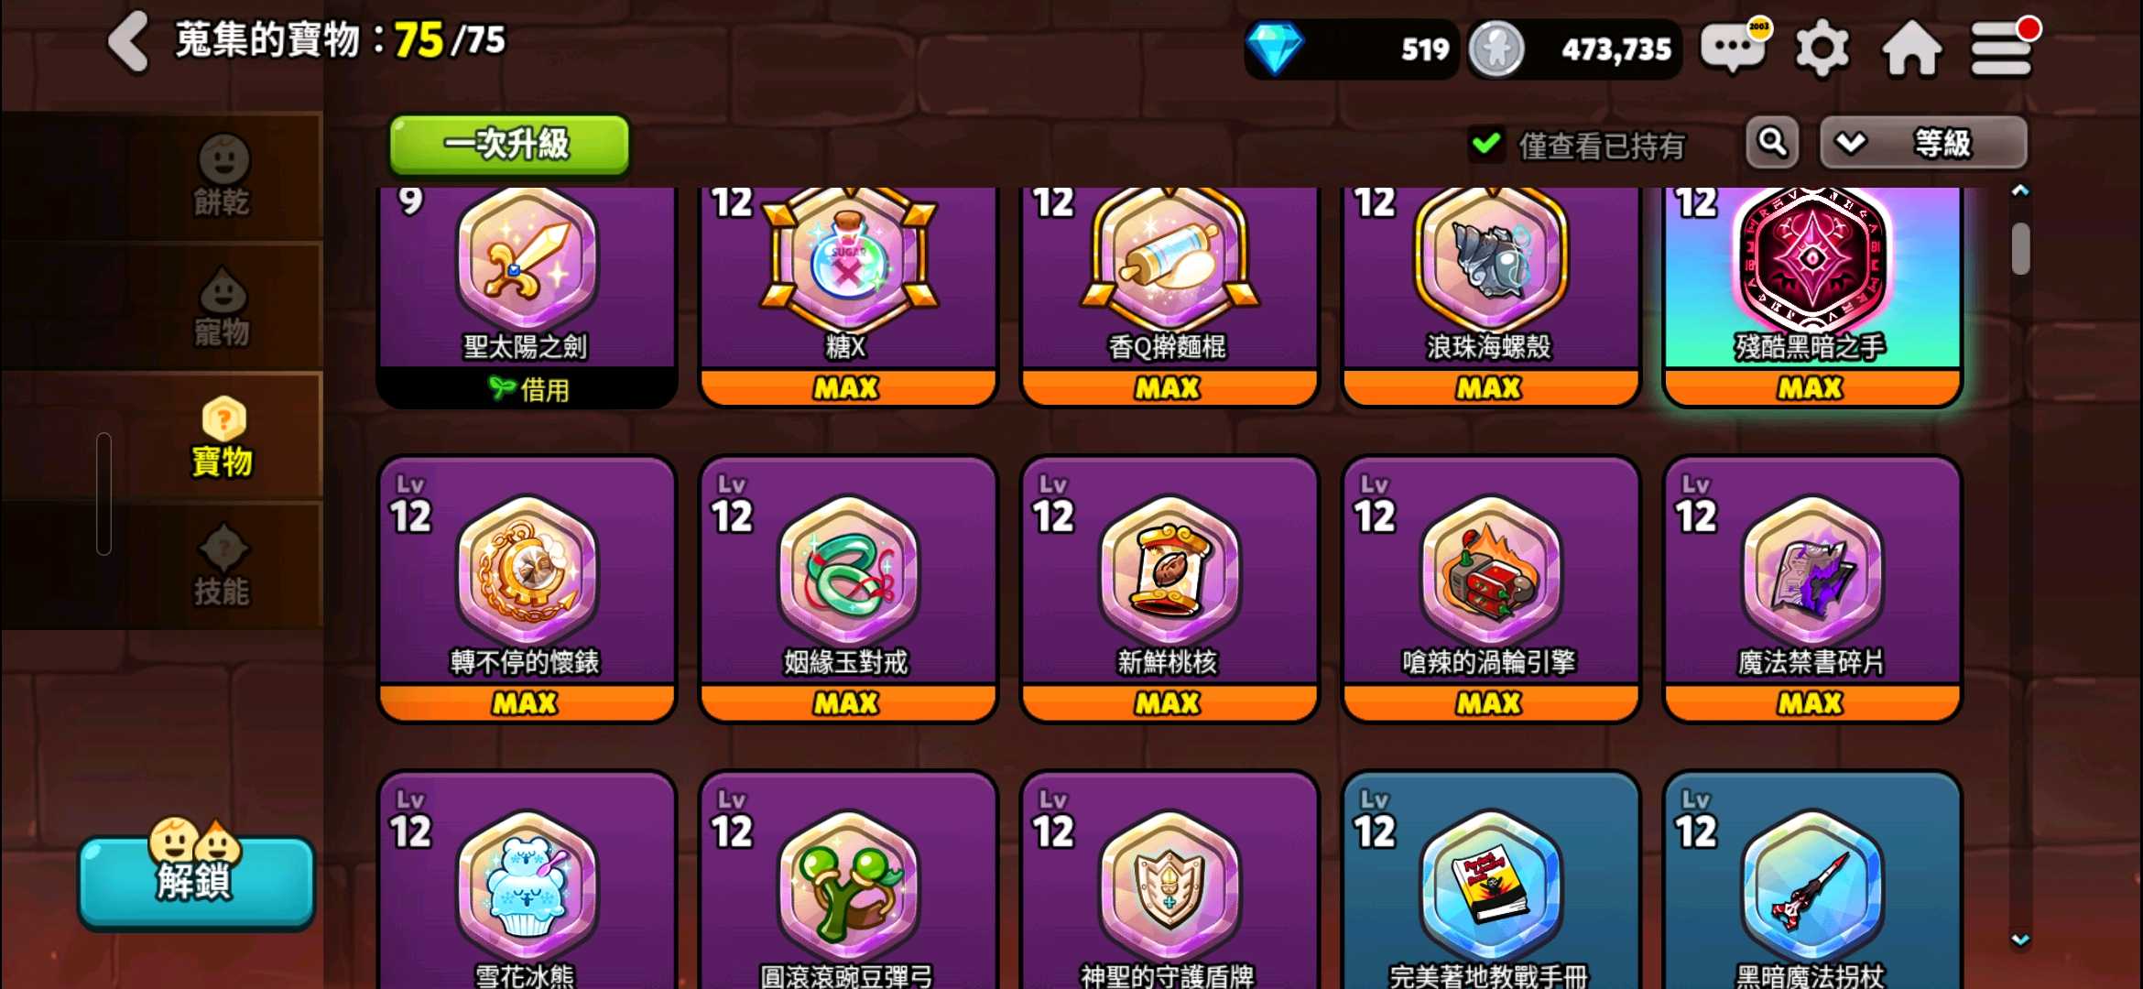Click scroll-up arrow of treasure list
Viewport: 2143px width, 989px height.
point(2020,190)
